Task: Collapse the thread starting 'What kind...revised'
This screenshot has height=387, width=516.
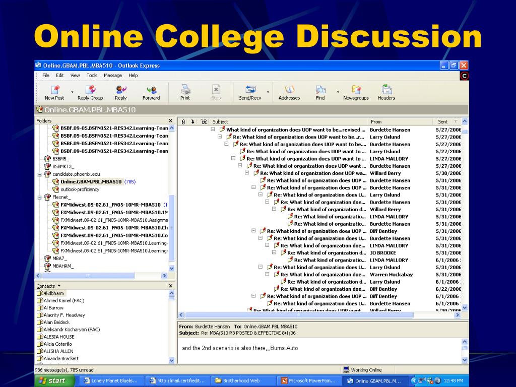Action: pyautogui.click(x=213, y=130)
